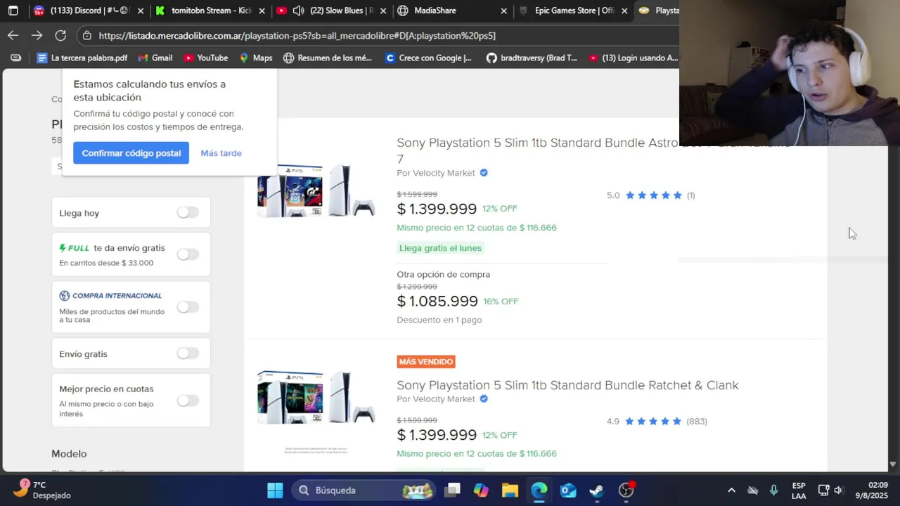Click the Ratchet & Clank bundle thumbnail
Screen dimensions: 900x506
pos(316,397)
